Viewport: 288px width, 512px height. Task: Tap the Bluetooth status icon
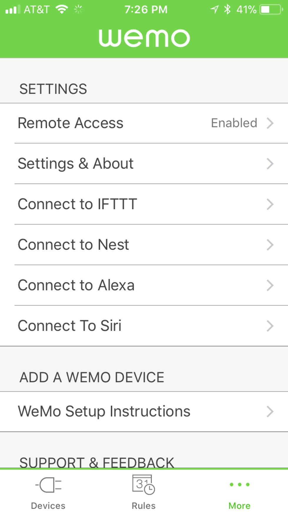(227, 9)
